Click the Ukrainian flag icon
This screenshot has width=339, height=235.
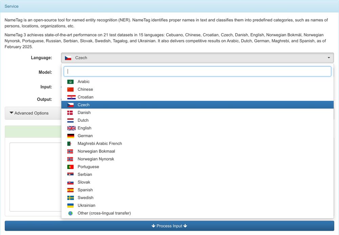[x=70, y=206]
